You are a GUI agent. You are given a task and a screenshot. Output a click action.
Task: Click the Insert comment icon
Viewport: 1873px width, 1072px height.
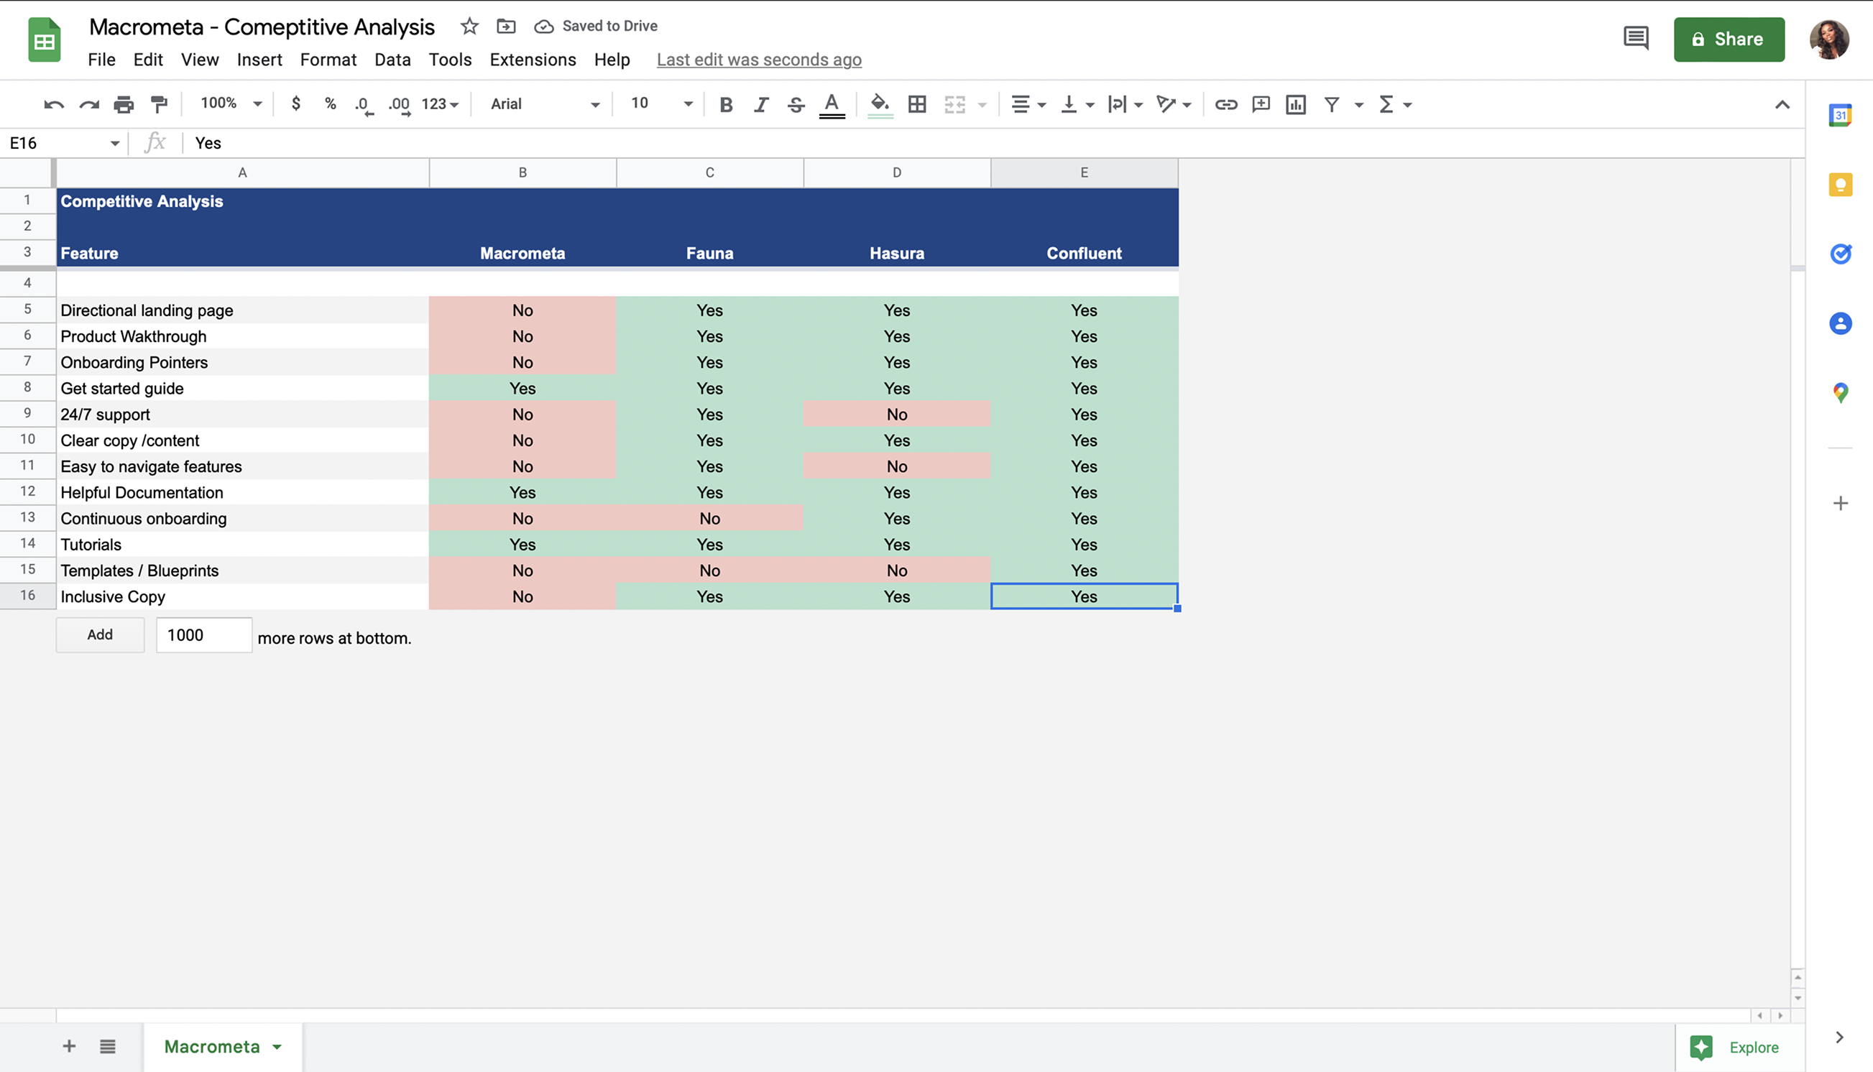[1261, 105]
